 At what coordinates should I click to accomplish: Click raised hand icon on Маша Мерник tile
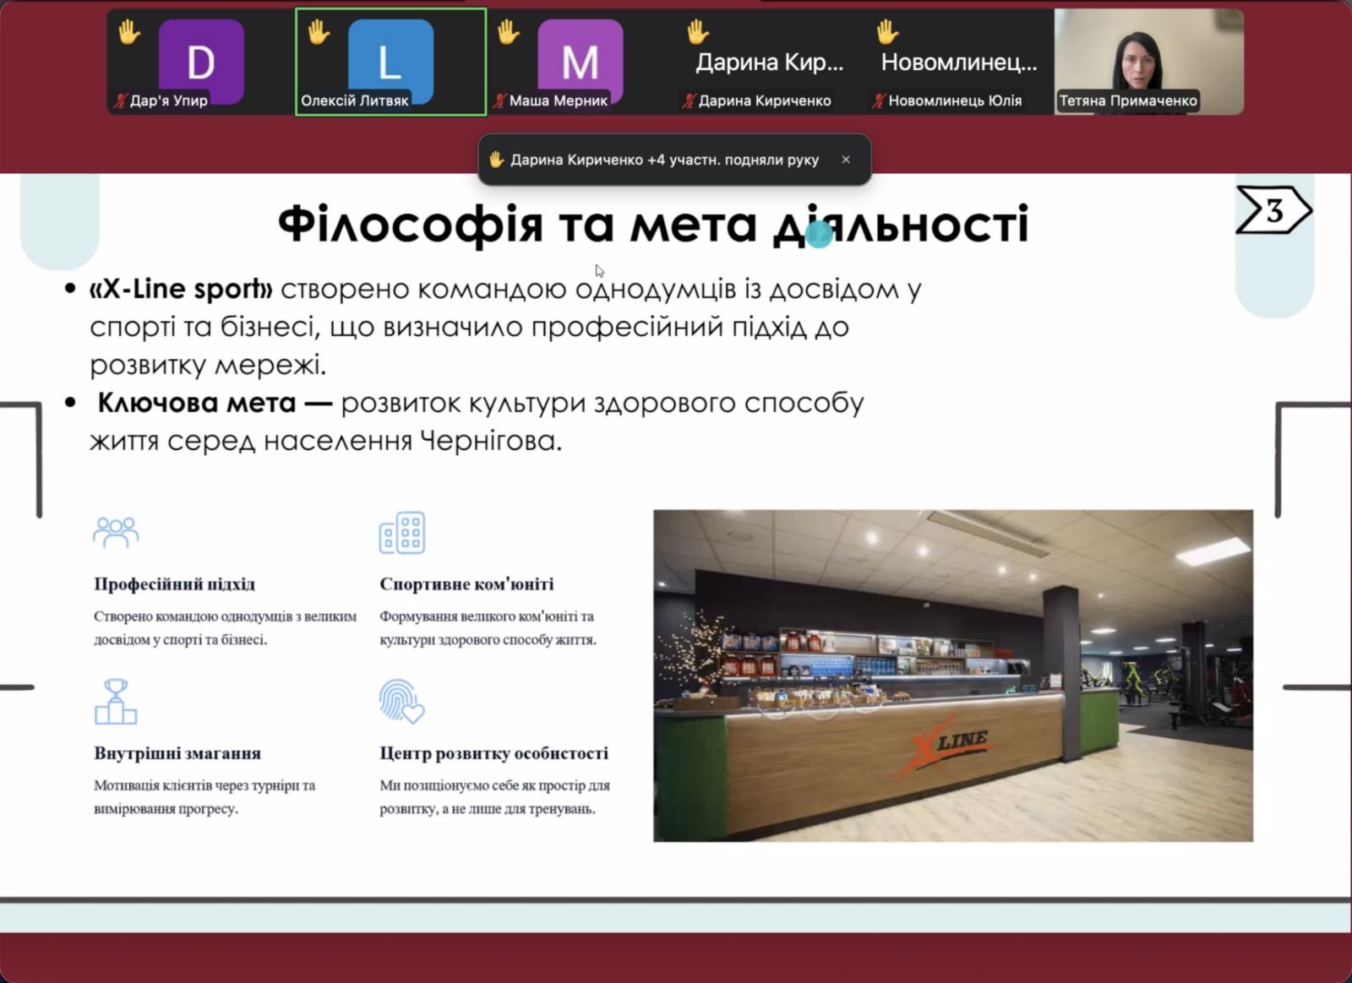click(508, 33)
